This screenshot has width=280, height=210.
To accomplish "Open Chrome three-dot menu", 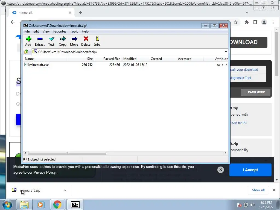I will point(273,22).
